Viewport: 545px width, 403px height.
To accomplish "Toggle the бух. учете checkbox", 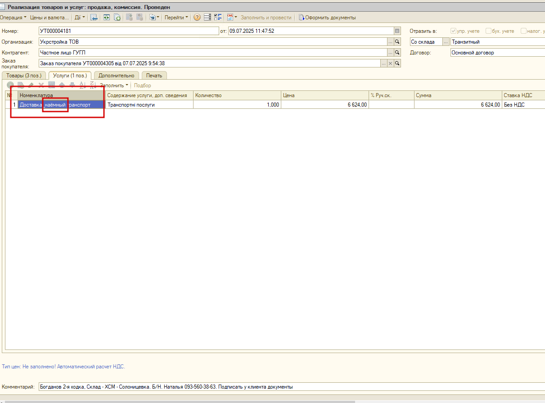I will coord(488,31).
